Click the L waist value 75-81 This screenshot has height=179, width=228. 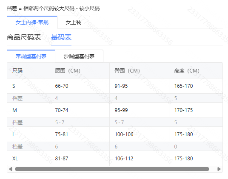click(x=62, y=134)
